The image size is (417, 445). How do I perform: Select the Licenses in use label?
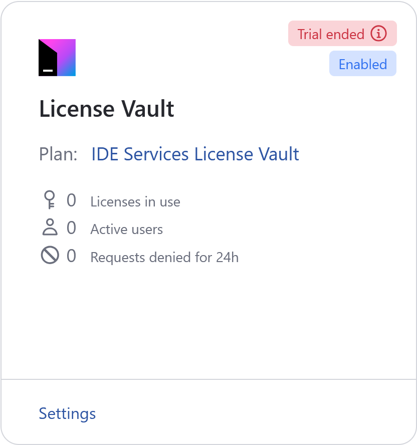(x=135, y=202)
